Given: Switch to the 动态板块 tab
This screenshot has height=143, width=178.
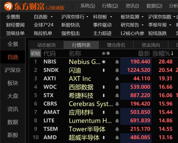Looking at the screenshot, I should [x=47, y=45].
